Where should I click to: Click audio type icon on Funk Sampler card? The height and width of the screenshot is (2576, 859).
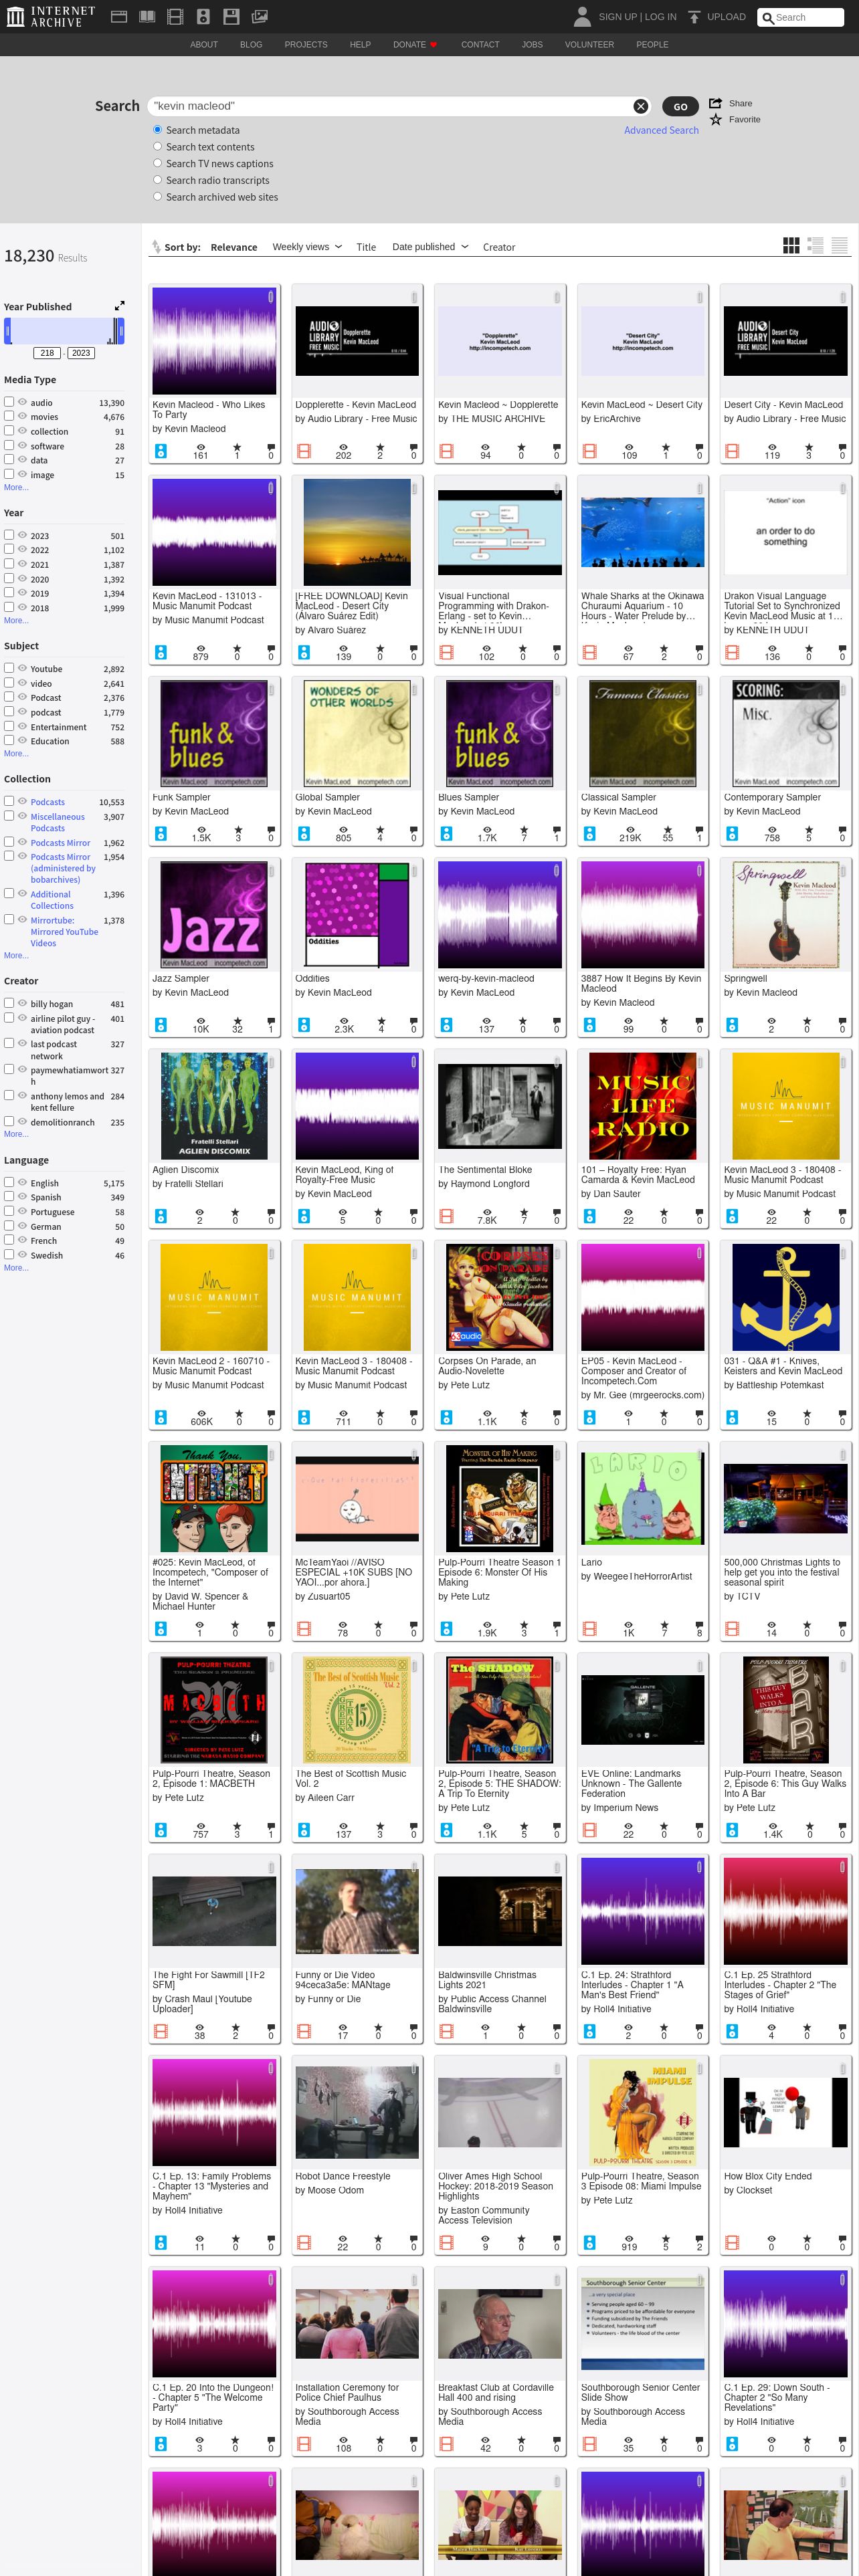coord(161,833)
